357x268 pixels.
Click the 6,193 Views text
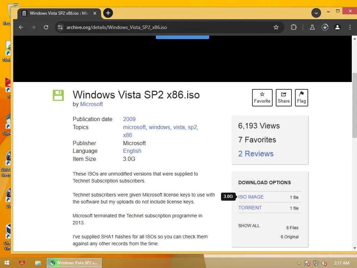pos(259,126)
